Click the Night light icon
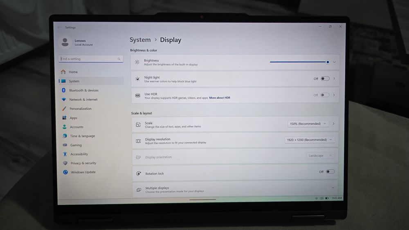Image resolution: width=409 pixels, height=230 pixels. (137, 79)
